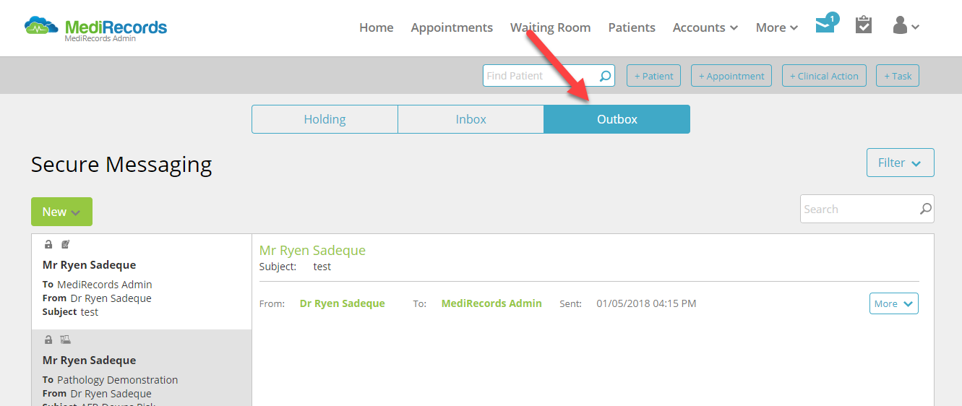Click the lock icon on Pathology Demonstration message

[x=48, y=340]
